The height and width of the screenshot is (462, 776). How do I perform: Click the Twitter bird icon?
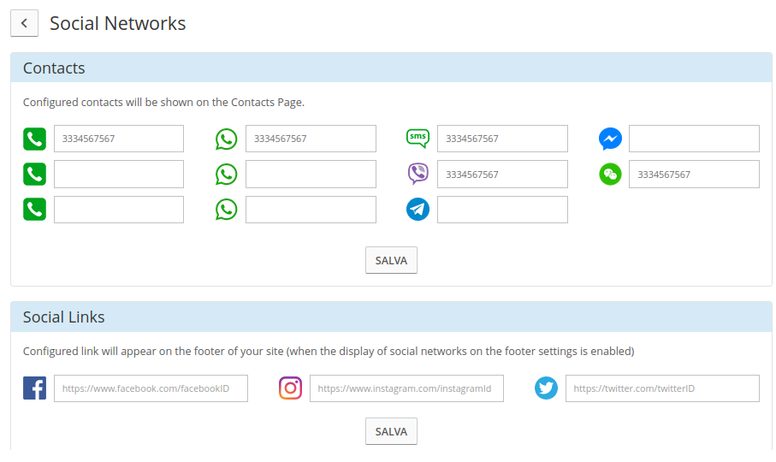(x=546, y=388)
